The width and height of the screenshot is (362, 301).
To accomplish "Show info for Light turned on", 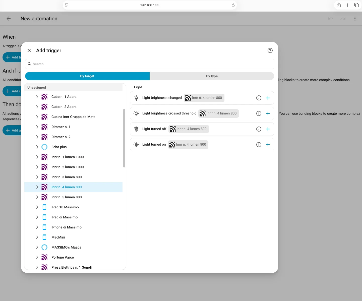I will [x=259, y=145].
